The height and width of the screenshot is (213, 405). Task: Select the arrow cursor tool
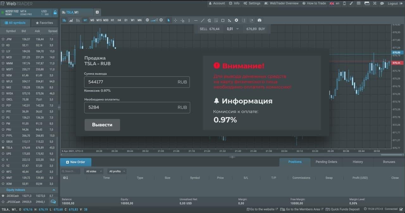click(168, 20)
